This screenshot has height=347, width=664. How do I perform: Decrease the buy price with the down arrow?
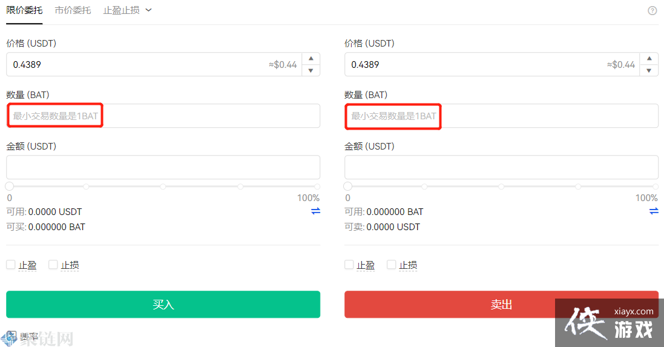(311, 70)
